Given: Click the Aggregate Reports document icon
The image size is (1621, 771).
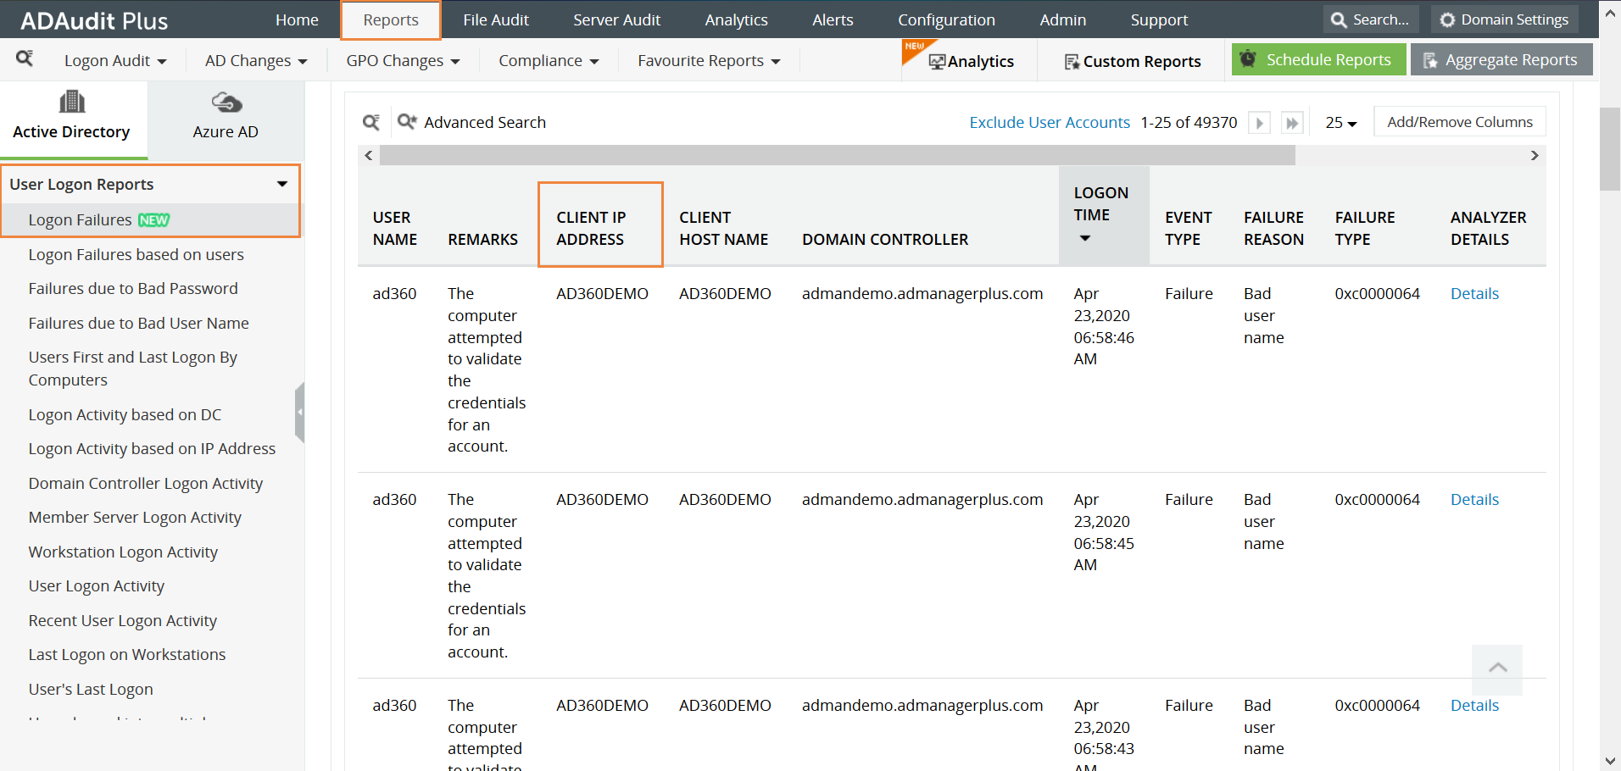Looking at the screenshot, I should click(1430, 60).
